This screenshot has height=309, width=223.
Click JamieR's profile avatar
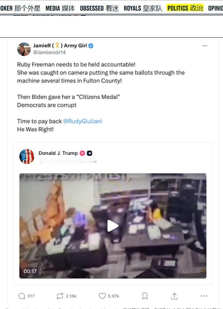(x=24, y=49)
